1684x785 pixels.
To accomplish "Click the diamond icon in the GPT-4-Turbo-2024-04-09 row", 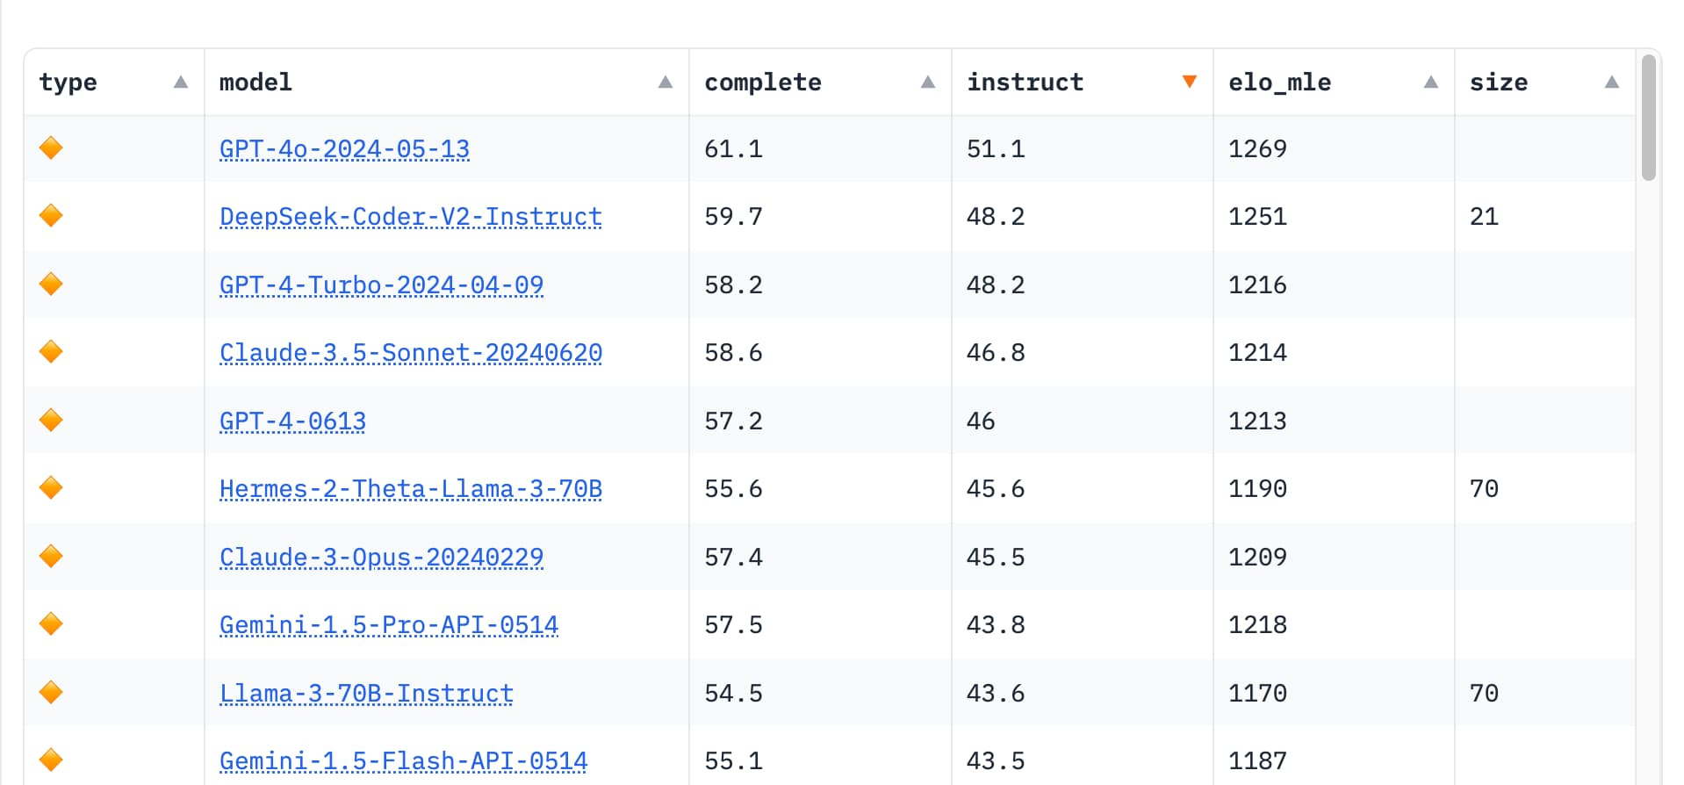I will [x=51, y=284].
